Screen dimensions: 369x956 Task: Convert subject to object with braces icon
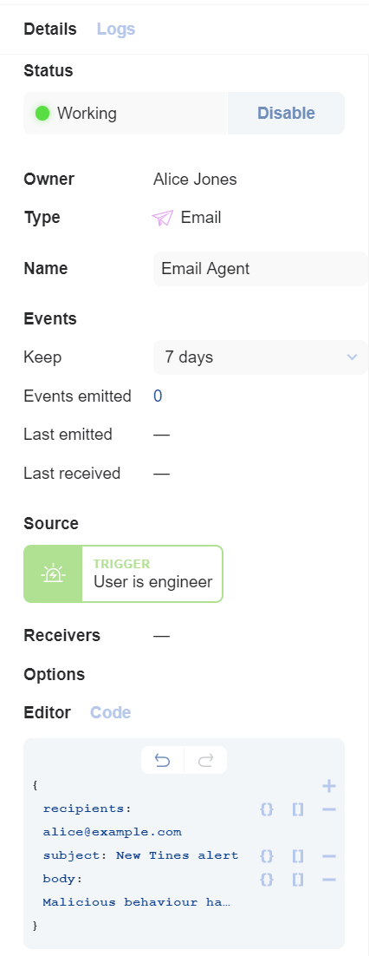coord(267,856)
